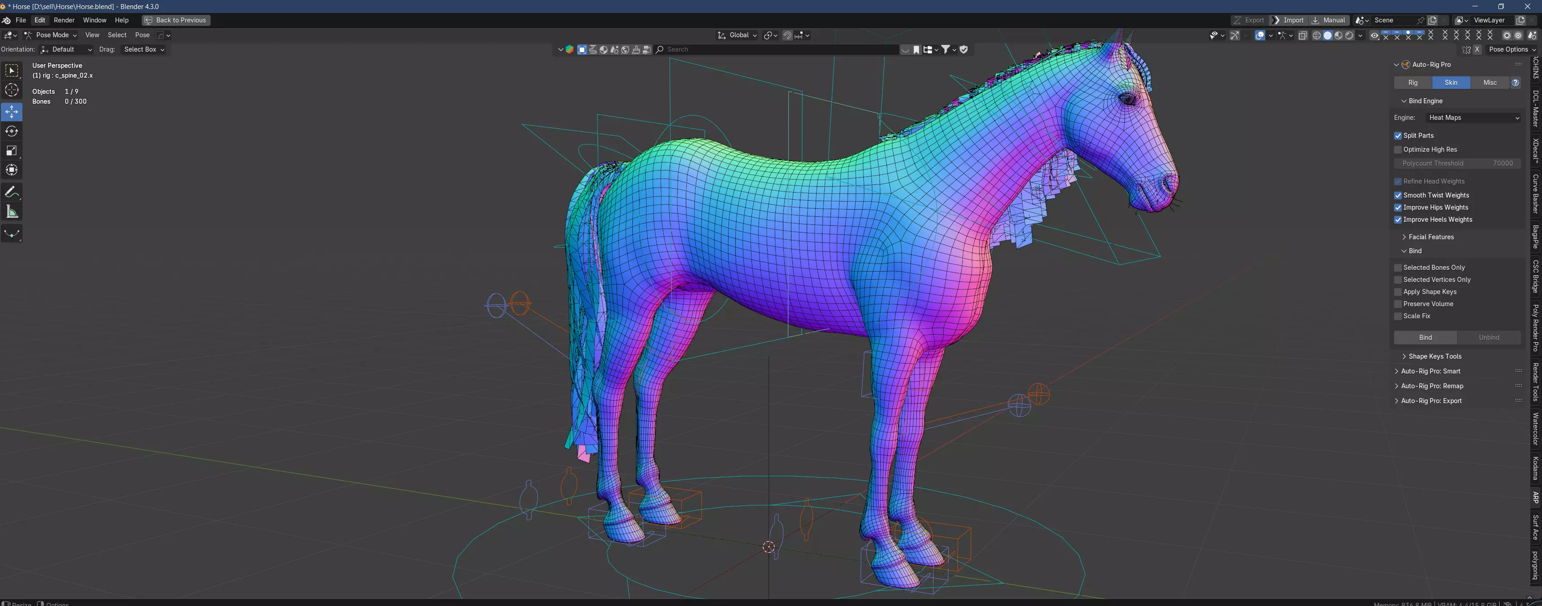Screen dimensions: 1542x606
Task: Uncheck Split Parts checkbox
Action: tap(1398, 136)
